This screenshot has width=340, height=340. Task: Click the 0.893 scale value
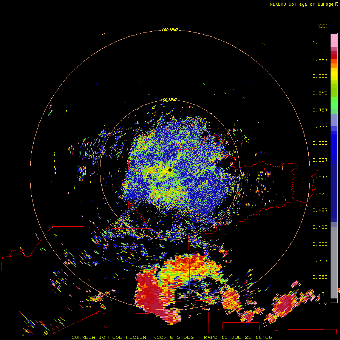(x=320, y=76)
